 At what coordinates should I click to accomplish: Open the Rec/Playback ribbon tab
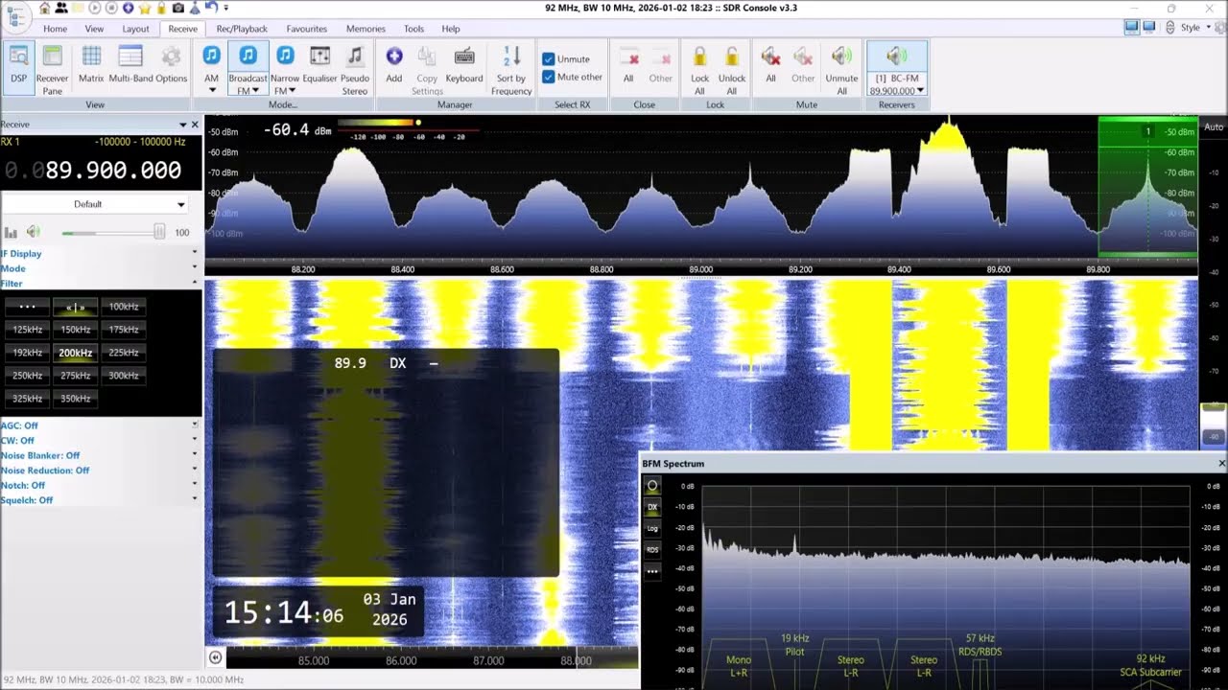click(x=242, y=29)
